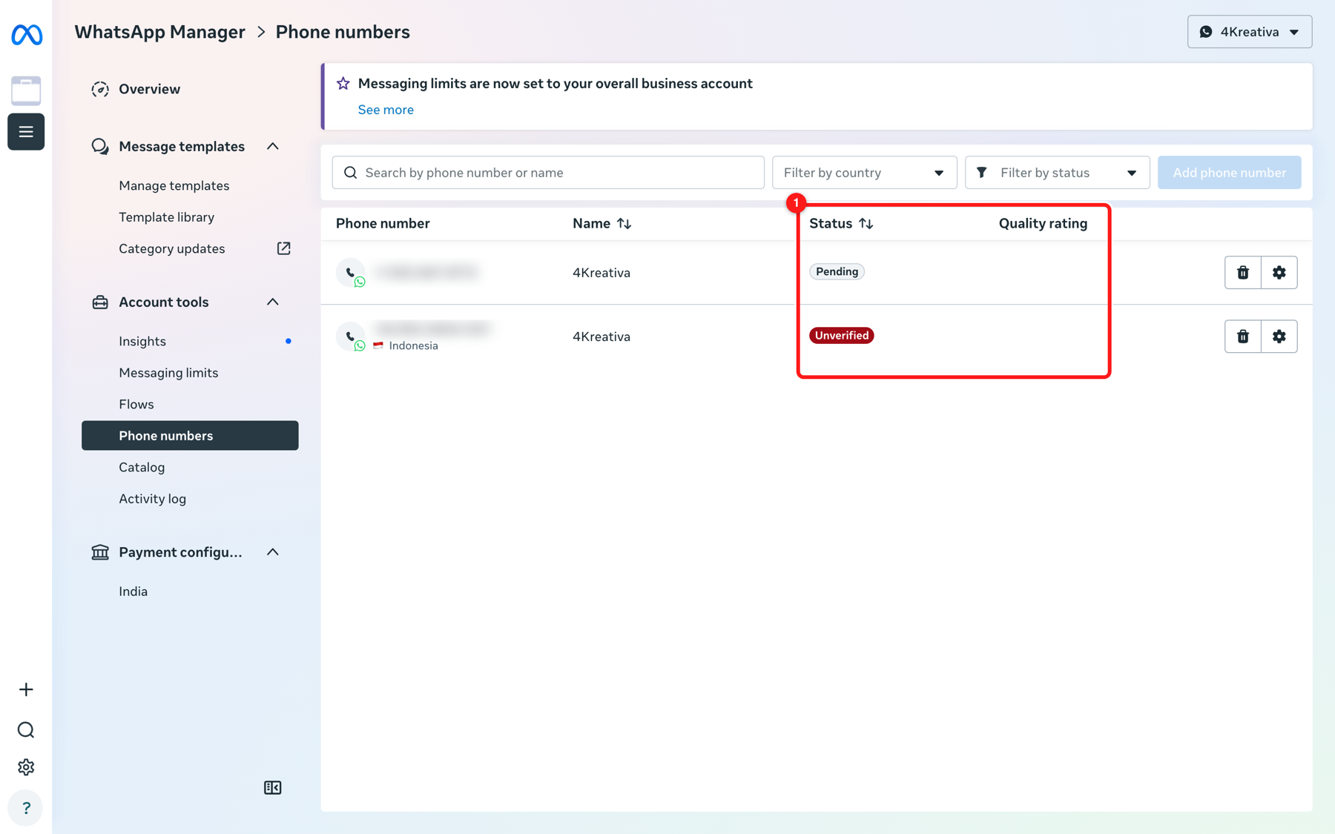Screen dimensions: 1335x834
Task: Open Manage templates
Action: click(174, 185)
